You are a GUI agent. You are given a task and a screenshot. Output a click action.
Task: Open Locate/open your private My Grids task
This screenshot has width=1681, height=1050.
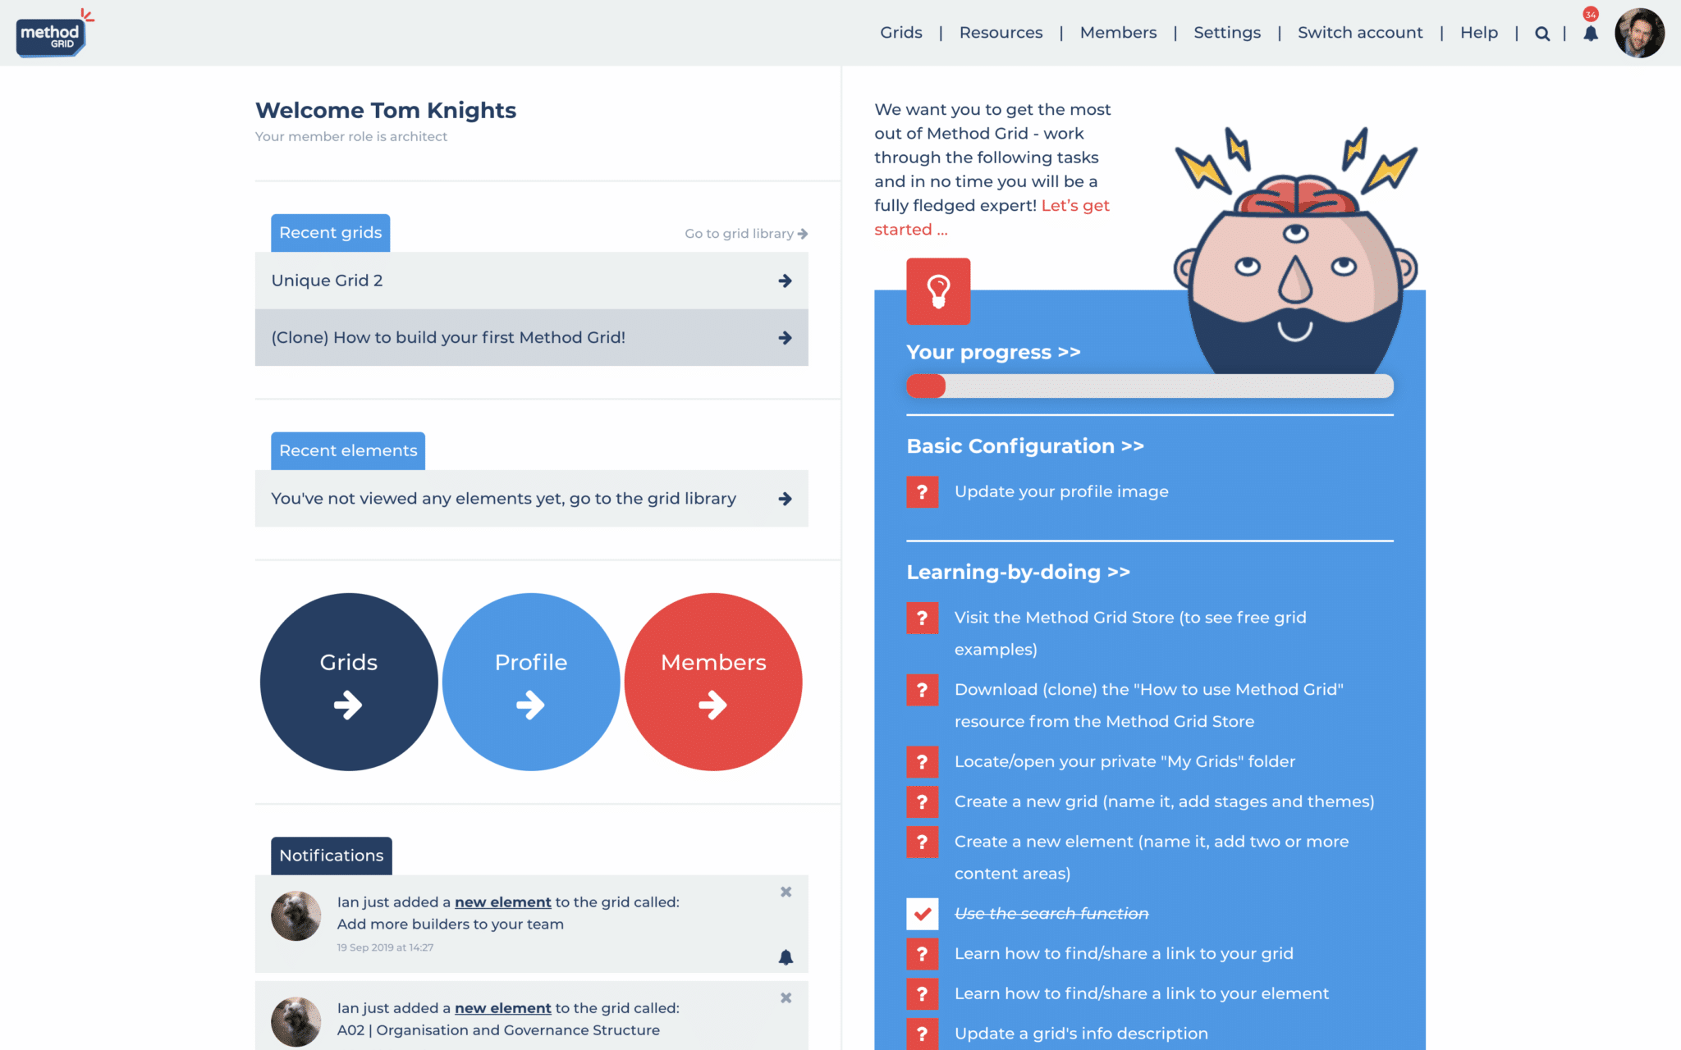pyautogui.click(x=1124, y=762)
